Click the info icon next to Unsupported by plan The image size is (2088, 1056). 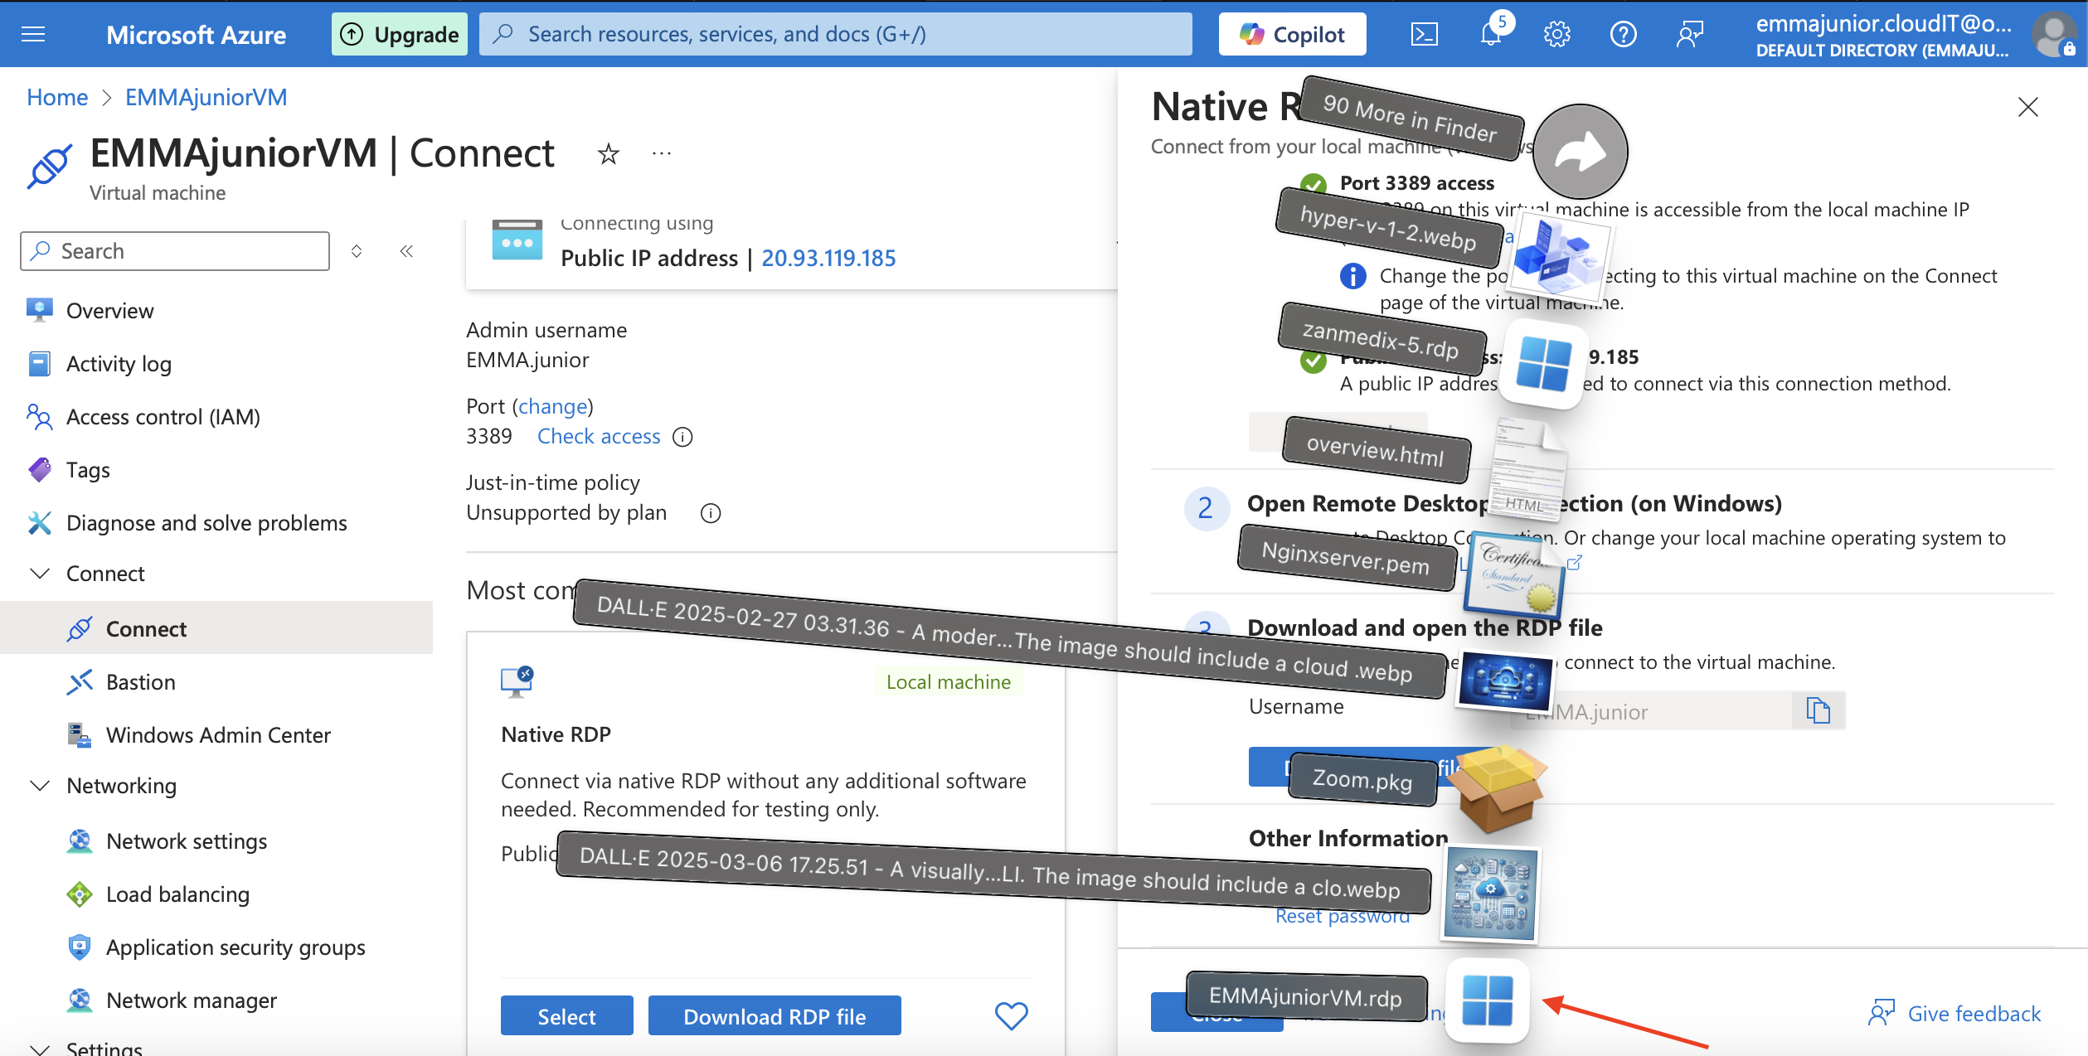pyautogui.click(x=711, y=513)
